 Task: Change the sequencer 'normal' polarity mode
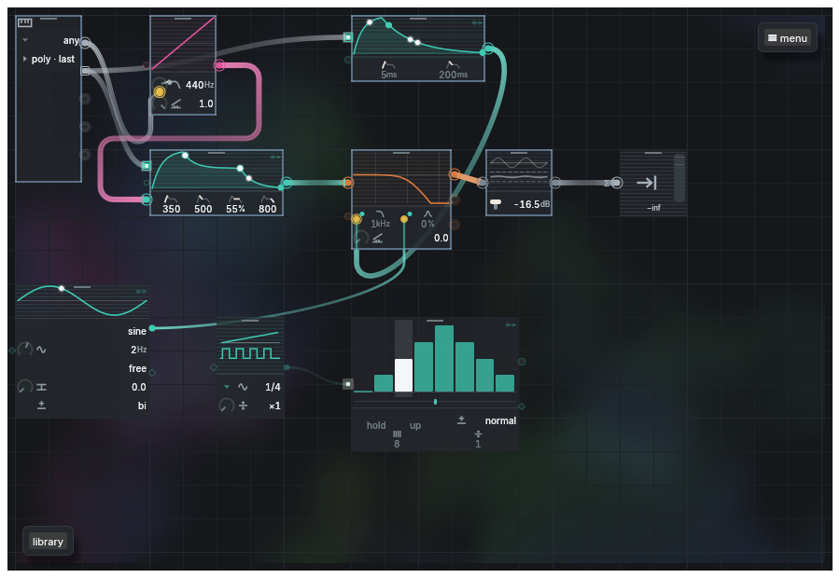click(500, 420)
